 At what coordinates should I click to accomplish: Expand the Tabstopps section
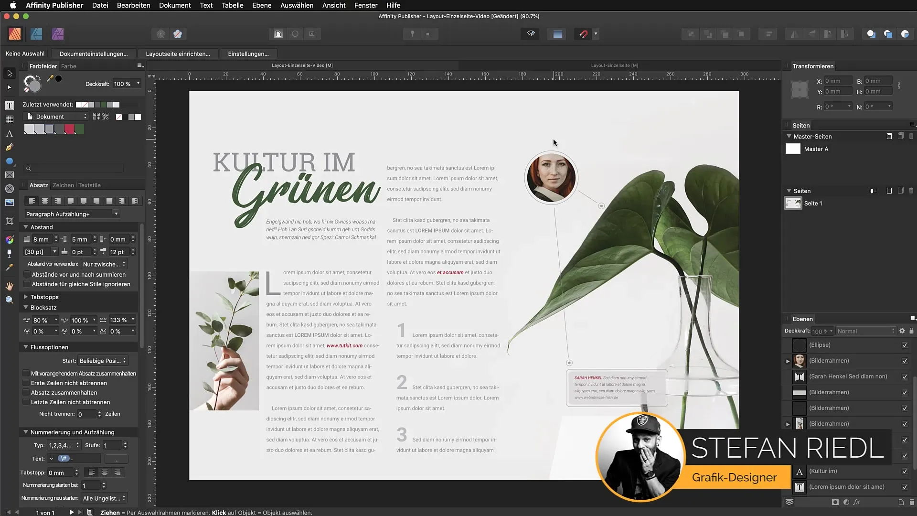pos(26,297)
